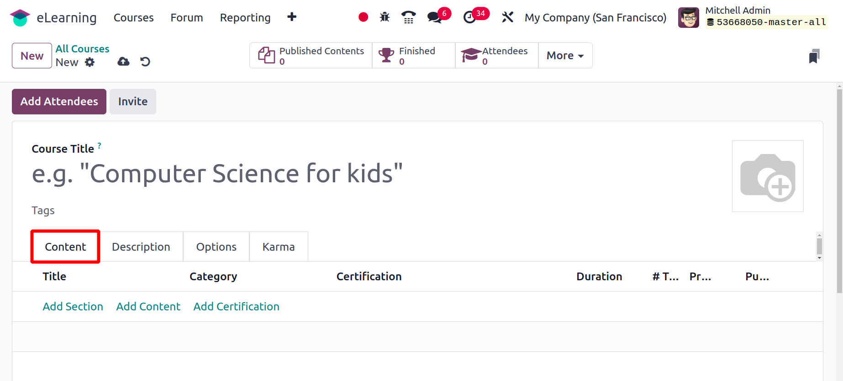The height and width of the screenshot is (381, 843).
Task: Click the Add Certification link
Action: coord(236,307)
